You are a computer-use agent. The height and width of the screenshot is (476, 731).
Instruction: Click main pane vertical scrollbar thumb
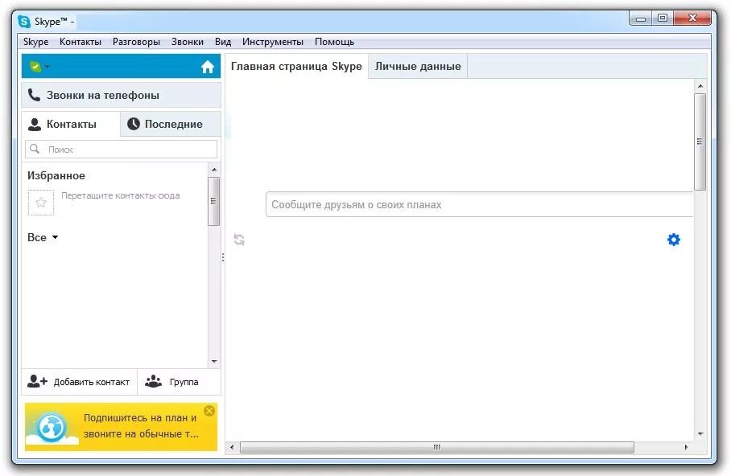700,142
